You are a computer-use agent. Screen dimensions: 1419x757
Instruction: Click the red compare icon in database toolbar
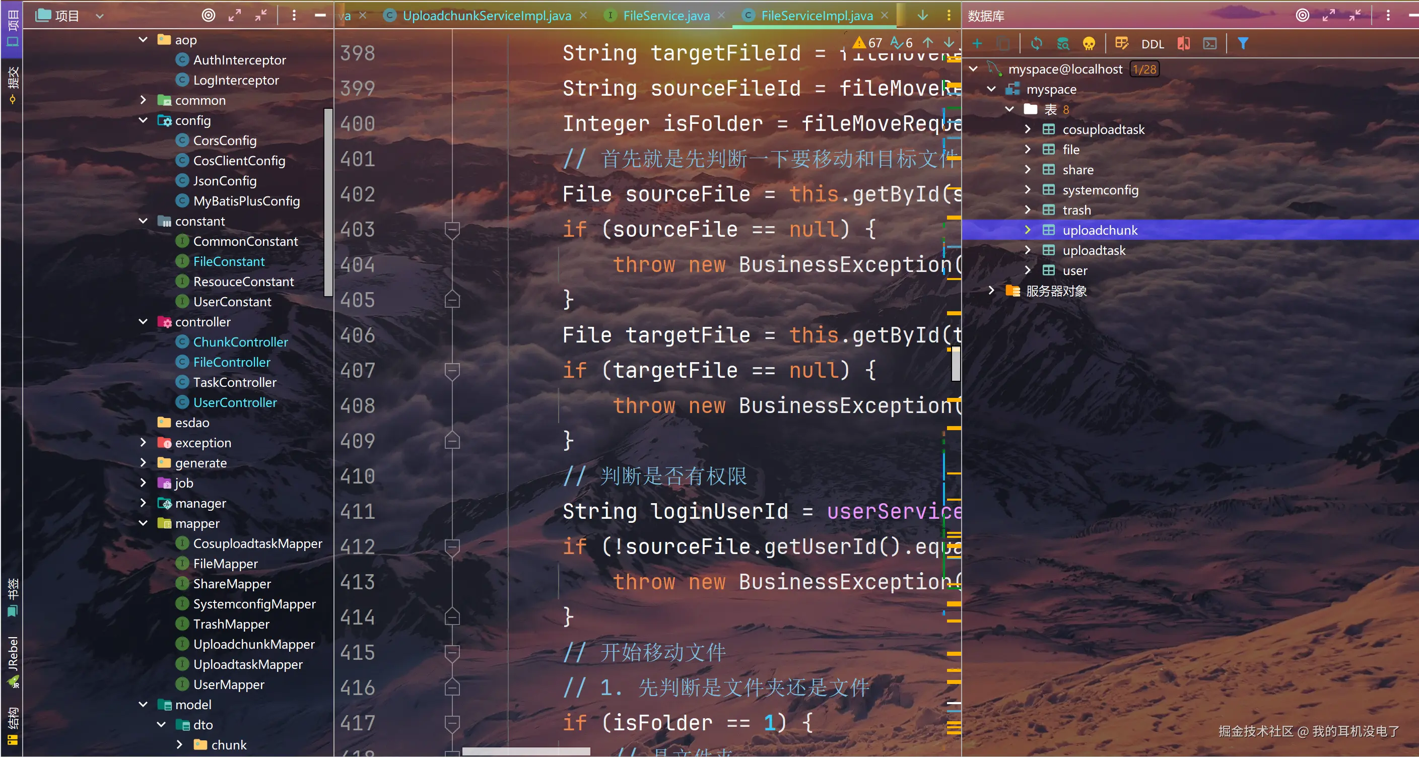coord(1183,43)
